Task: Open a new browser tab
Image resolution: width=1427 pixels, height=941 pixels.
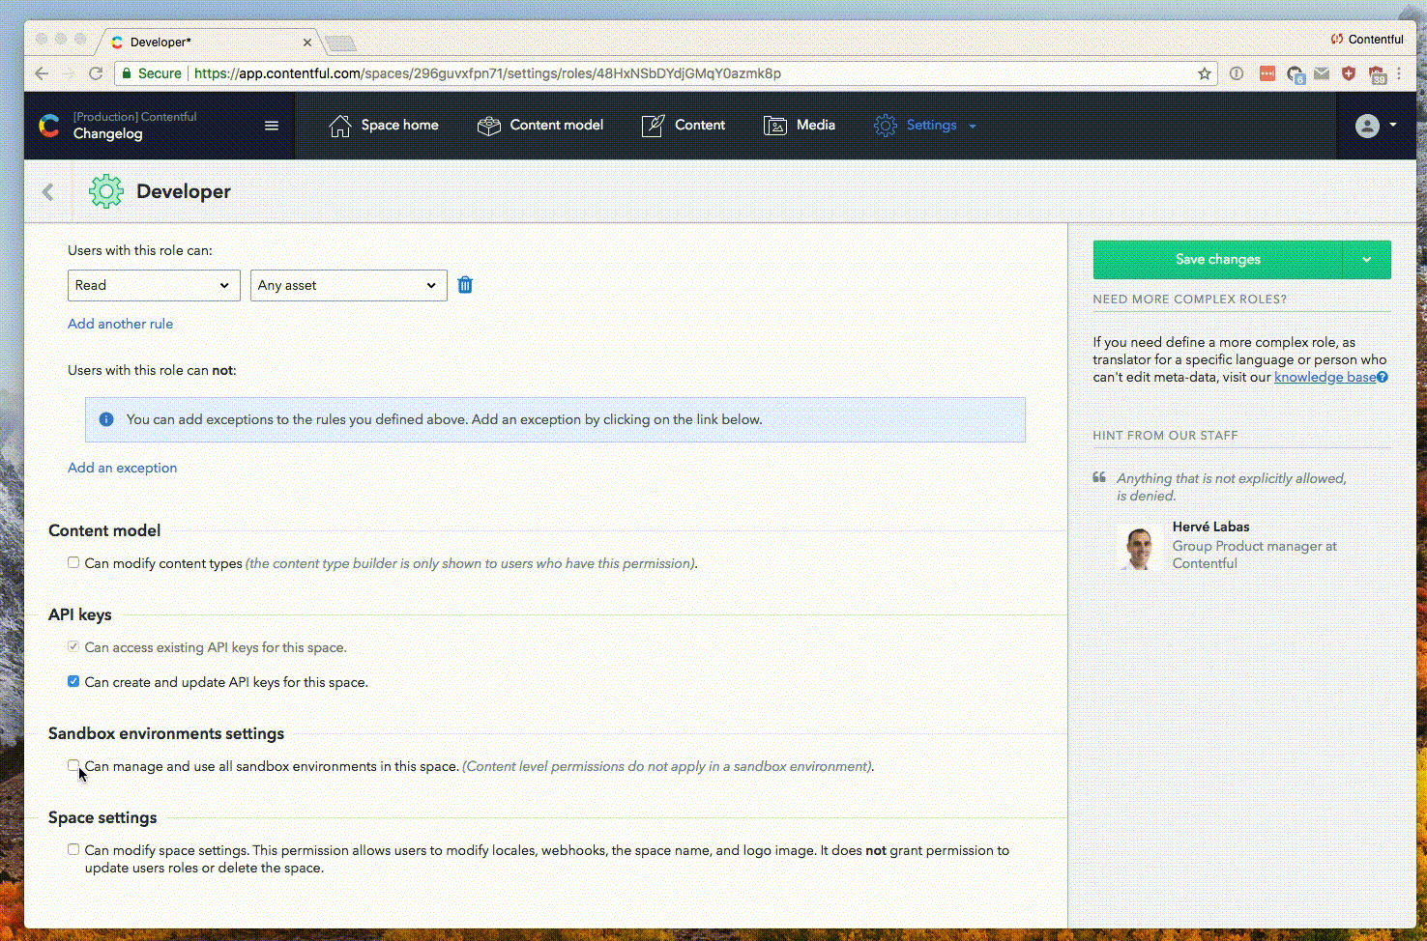Action: tap(339, 43)
